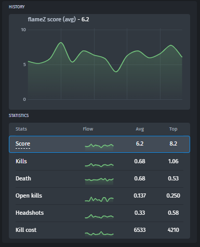Click the HISTORY section heading
200x247 pixels.
pyautogui.click(x=17, y=7)
